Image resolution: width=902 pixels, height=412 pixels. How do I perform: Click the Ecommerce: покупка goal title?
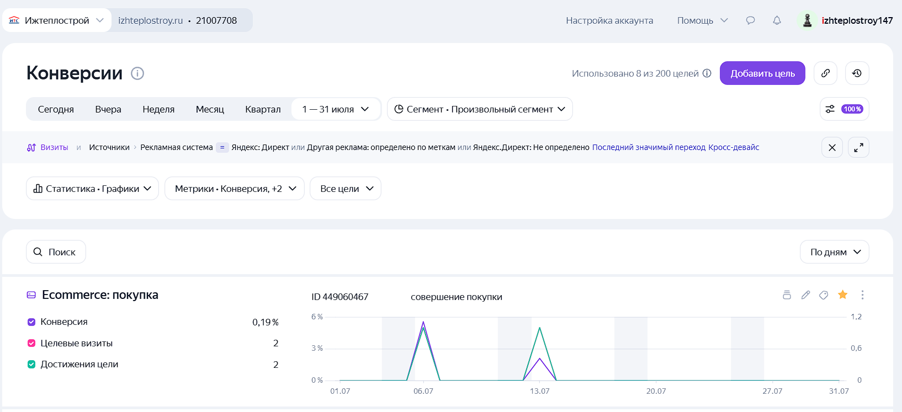tap(100, 295)
